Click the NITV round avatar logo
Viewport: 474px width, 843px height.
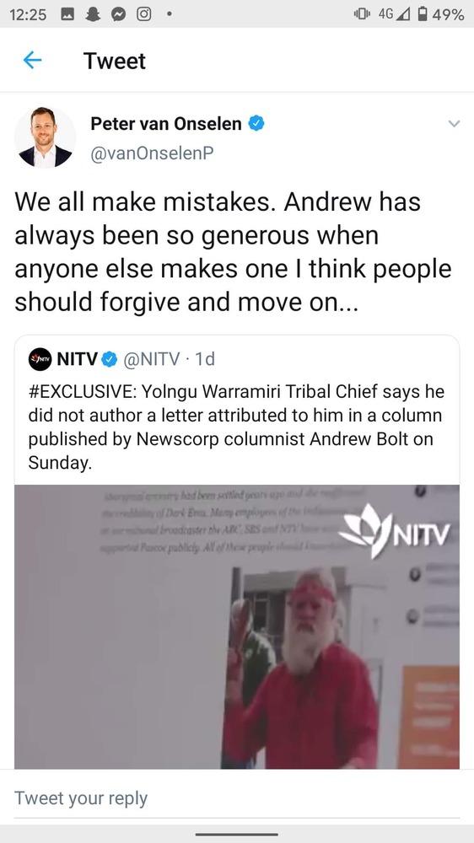pyautogui.click(x=40, y=359)
